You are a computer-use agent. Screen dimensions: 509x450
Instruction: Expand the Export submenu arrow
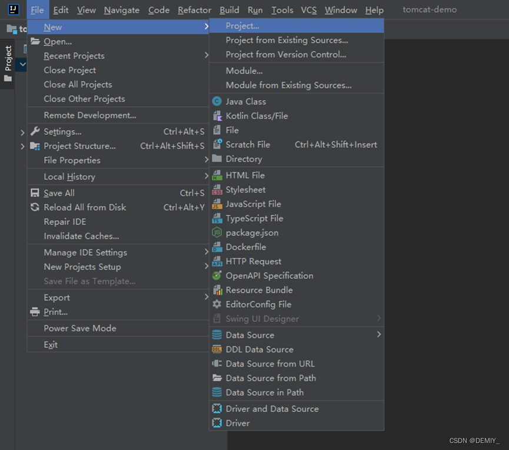[x=207, y=297]
